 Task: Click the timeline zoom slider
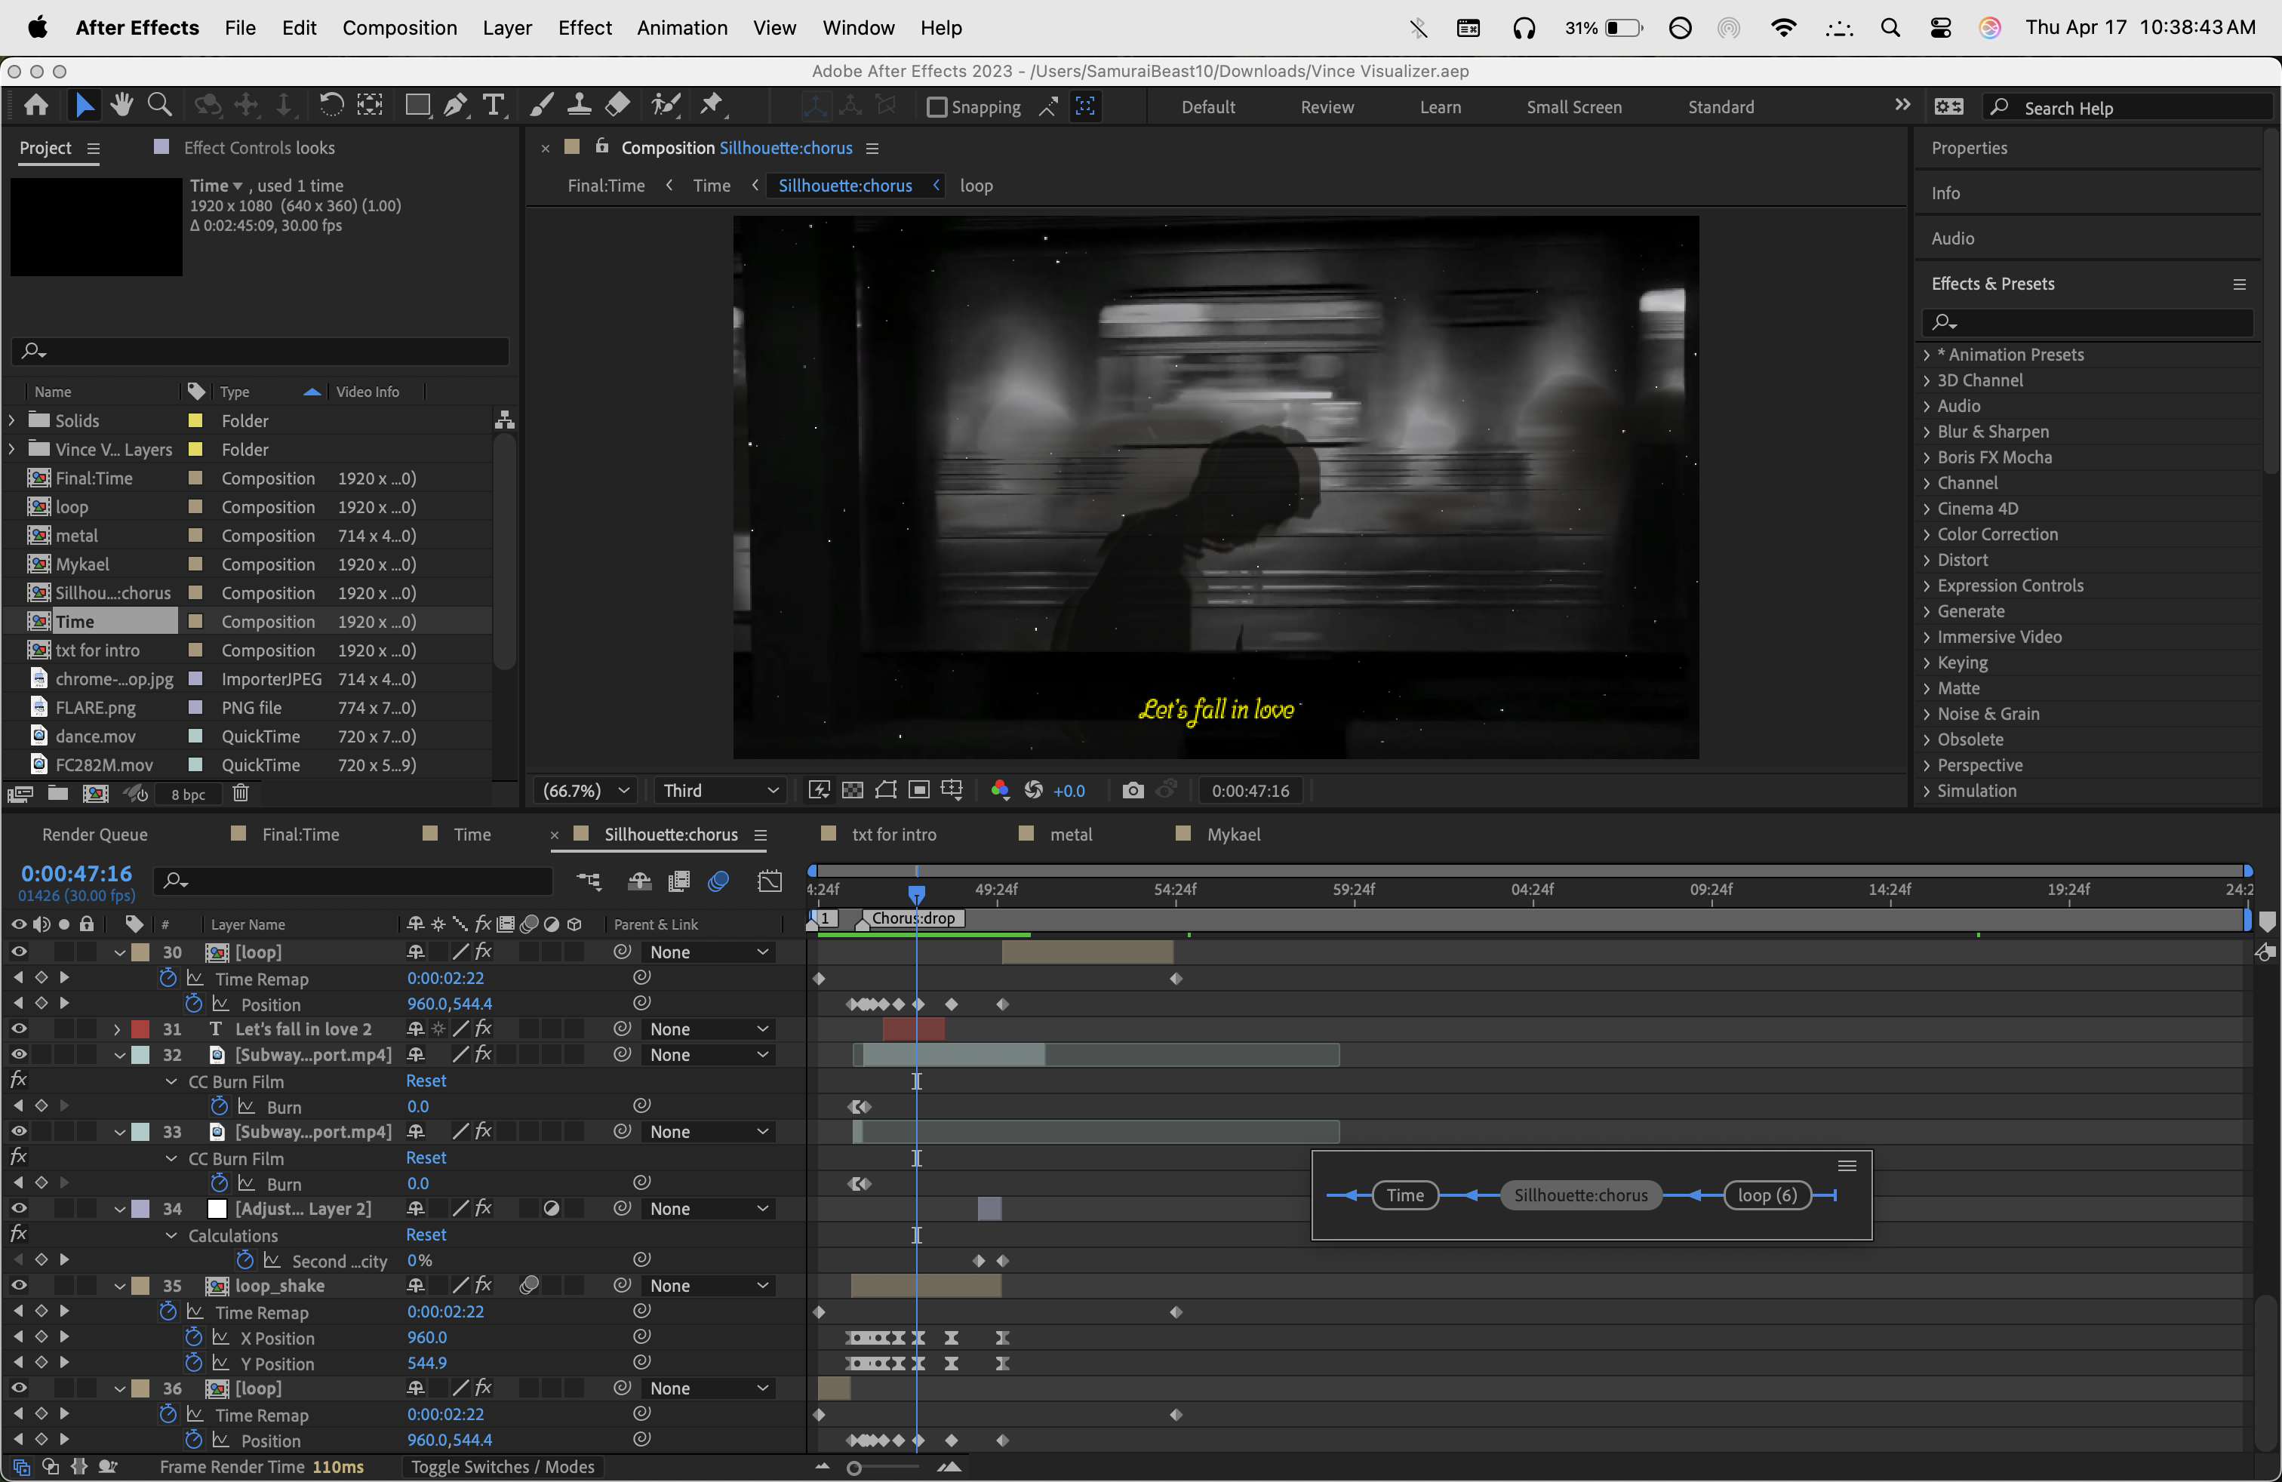(x=854, y=1468)
